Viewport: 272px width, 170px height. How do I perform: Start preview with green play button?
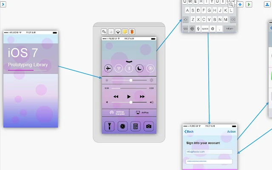pyautogui.click(x=249, y=5)
